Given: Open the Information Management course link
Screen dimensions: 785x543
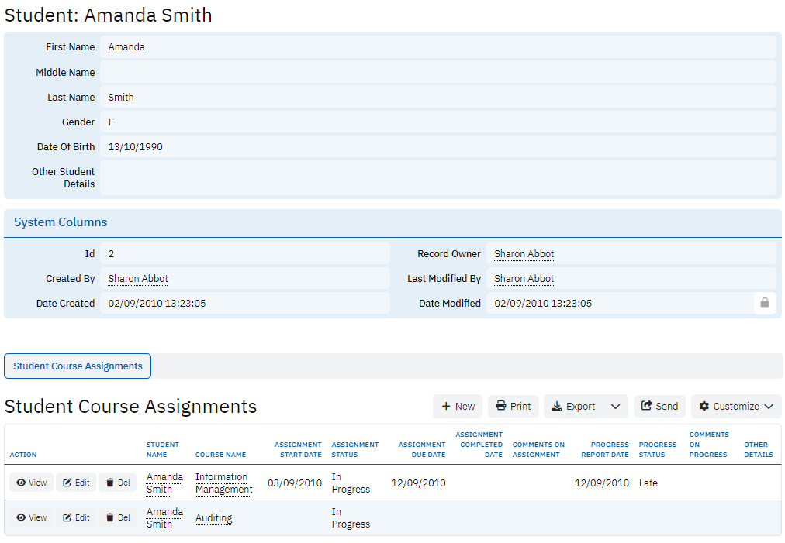Looking at the screenshot, I should [x=223, y=483].
